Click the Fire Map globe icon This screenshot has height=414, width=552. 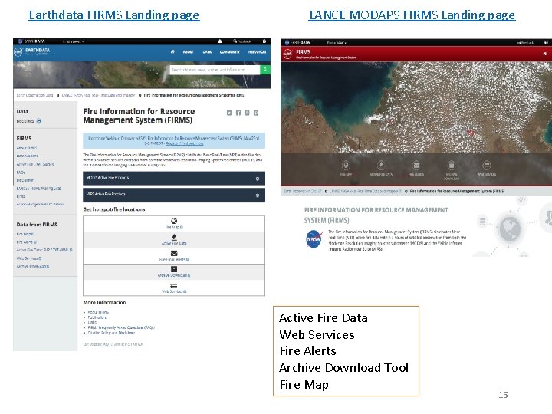tap(174, 221)
